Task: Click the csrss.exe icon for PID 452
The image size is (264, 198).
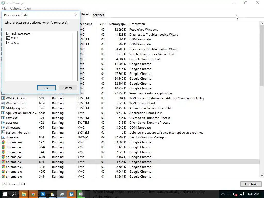Action: click(x=3, y=122)
